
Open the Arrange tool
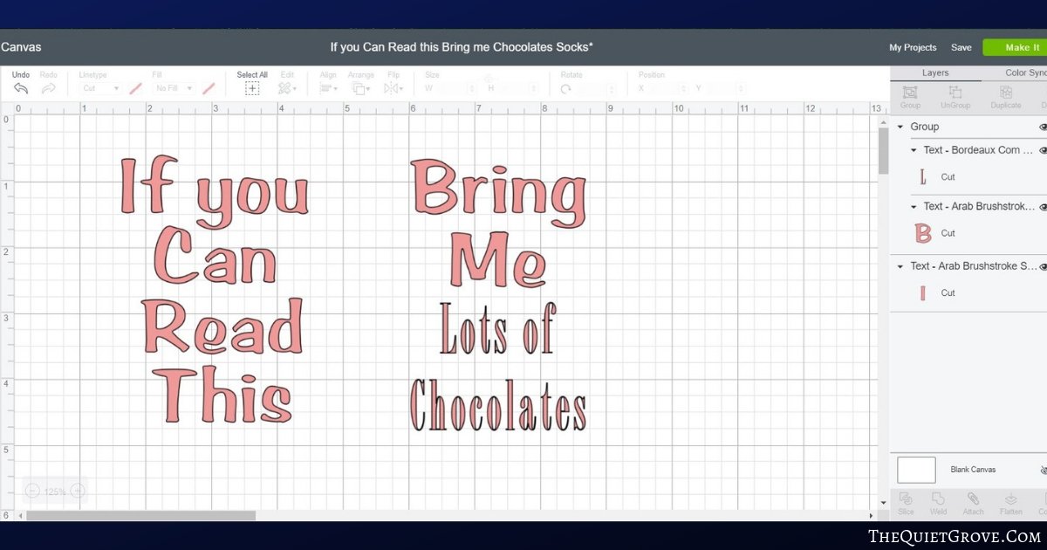(x=360, y=88)
